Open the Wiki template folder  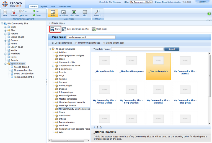61,132
